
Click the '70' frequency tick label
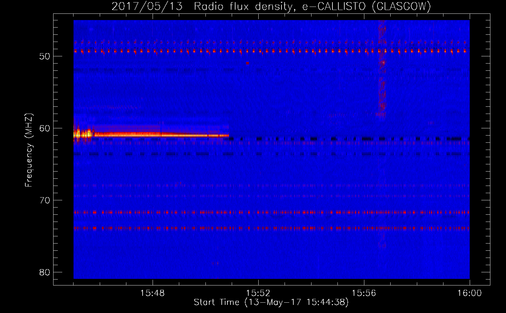coord(45,200)
